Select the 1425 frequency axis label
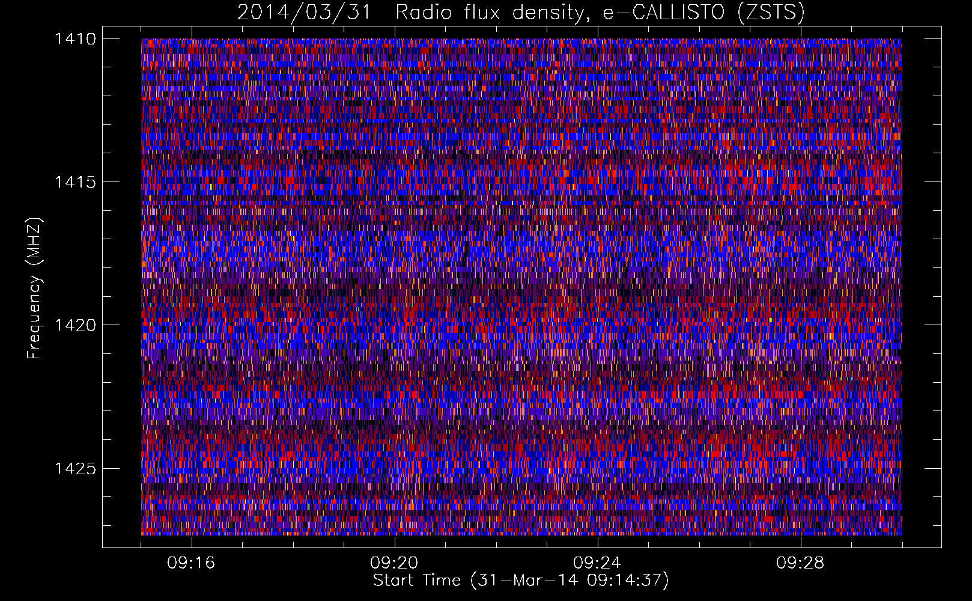This screenshot has height=601, width=972. pyautogui.click(x=74, y=468)
